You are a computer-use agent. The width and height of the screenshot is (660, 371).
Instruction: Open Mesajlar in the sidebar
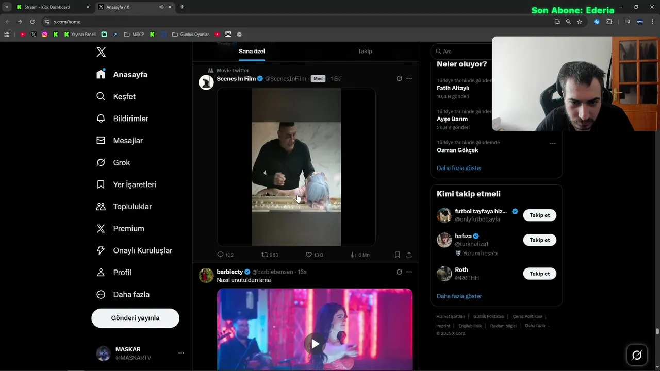[x=120, y=141]
